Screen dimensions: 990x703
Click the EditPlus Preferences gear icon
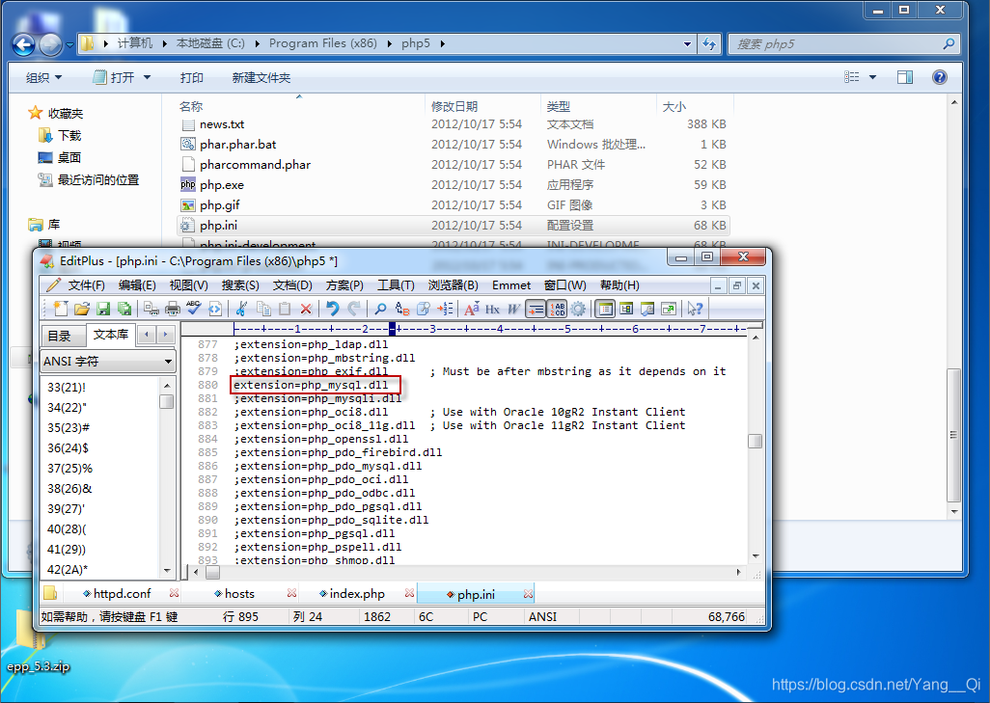[578, 309]
